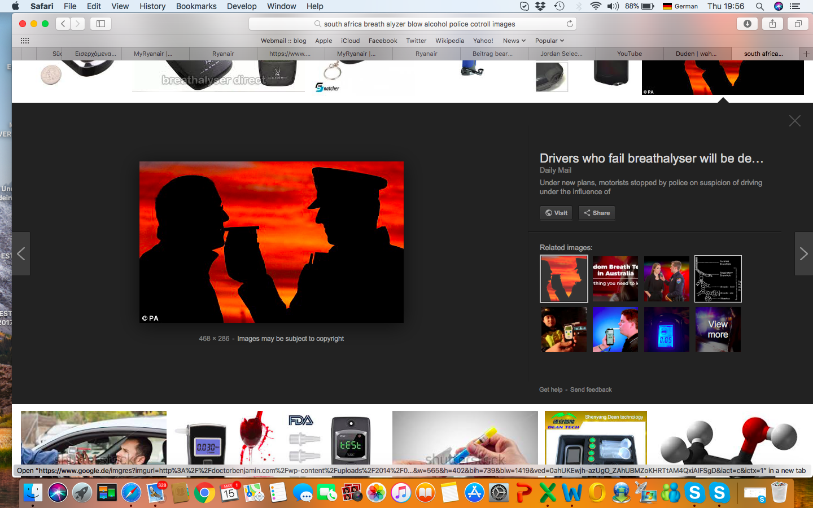Open the Bookmarks menu

(x=196, y=6)
